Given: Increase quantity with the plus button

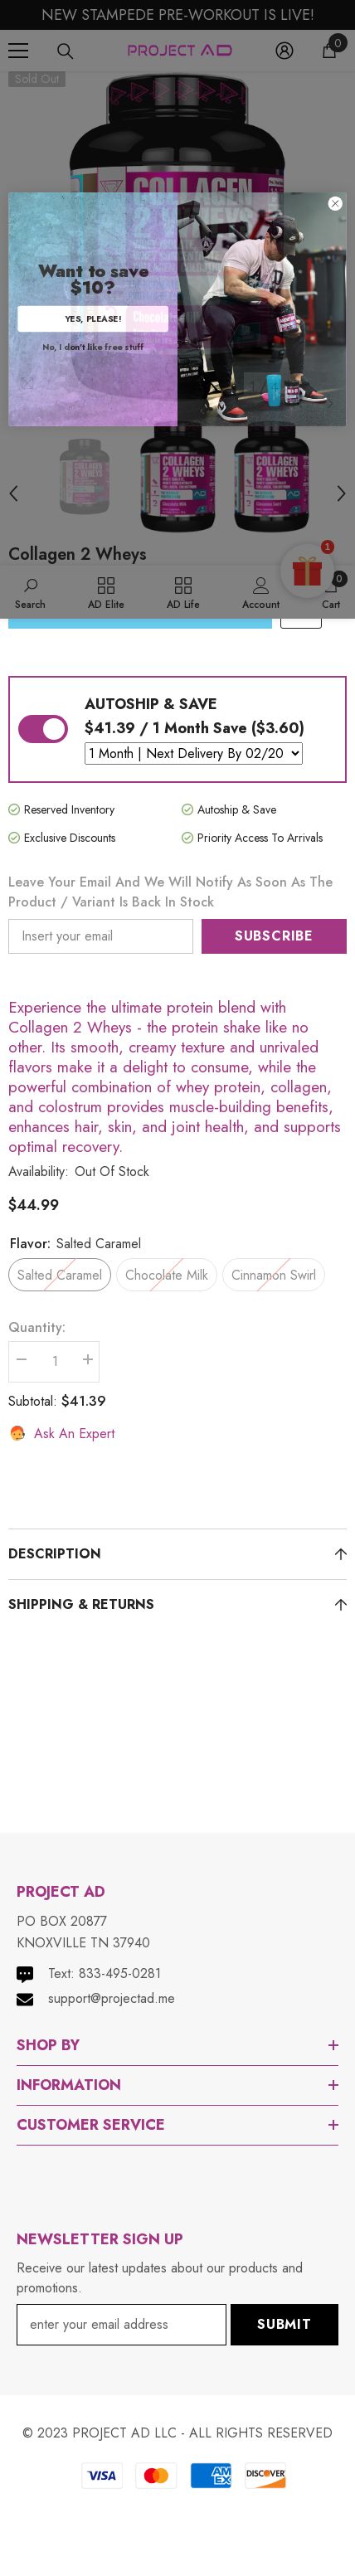Looking at the screenshot, I should (88, 1360).
